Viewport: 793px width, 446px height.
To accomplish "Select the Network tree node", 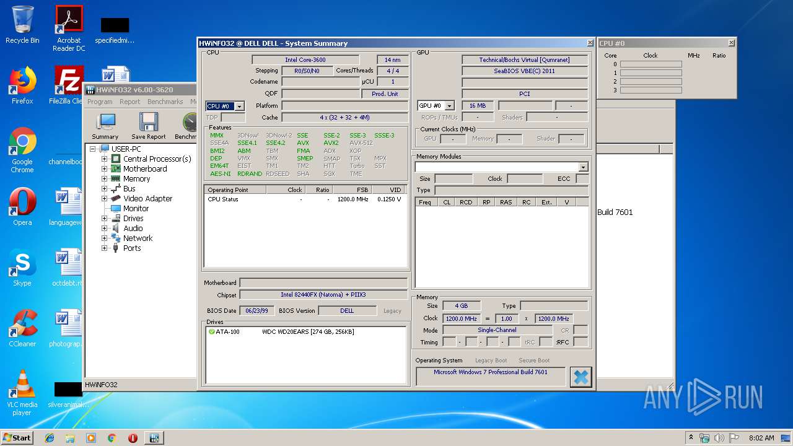I will (x=138, y=238).
